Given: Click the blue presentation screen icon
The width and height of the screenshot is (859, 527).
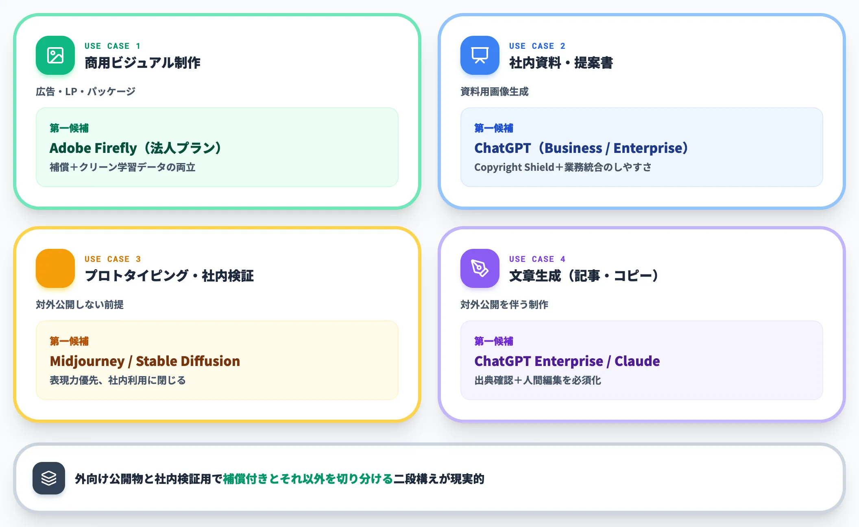Looking at the screenshot, I should click(480, 55).
